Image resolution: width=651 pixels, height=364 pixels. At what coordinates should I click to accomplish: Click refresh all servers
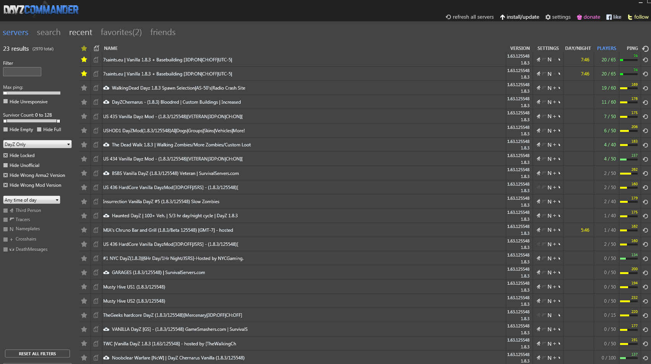pyautogui.click(x=470, y=17)
